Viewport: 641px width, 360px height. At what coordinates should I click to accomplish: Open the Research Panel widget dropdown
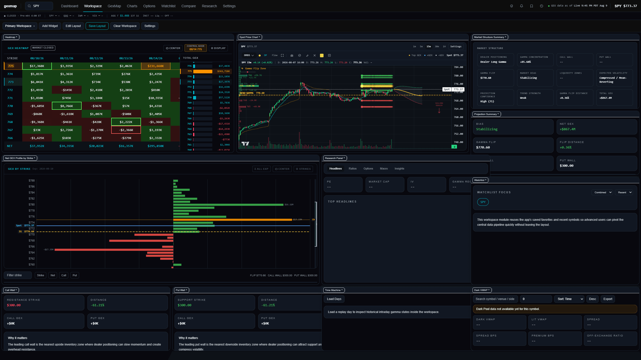click(x=335, y=158)
